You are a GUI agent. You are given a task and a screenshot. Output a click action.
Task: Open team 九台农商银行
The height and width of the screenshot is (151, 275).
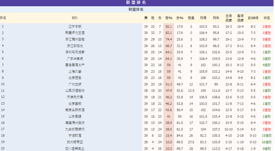[x=75, y=129]
